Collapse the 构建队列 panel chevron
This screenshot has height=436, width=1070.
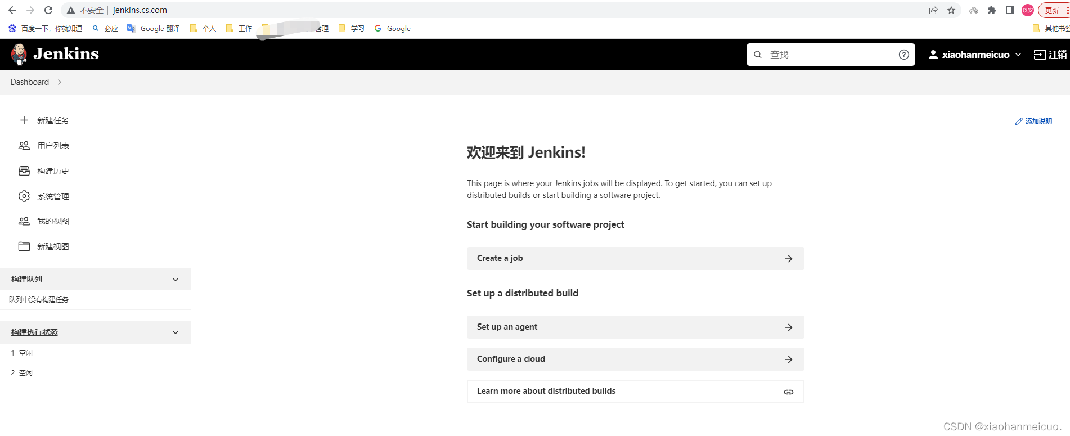tap(176, 280)
